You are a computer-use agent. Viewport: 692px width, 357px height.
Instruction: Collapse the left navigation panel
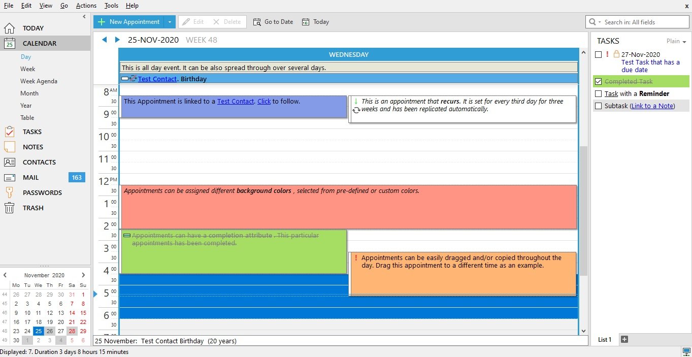click(84, 17)
